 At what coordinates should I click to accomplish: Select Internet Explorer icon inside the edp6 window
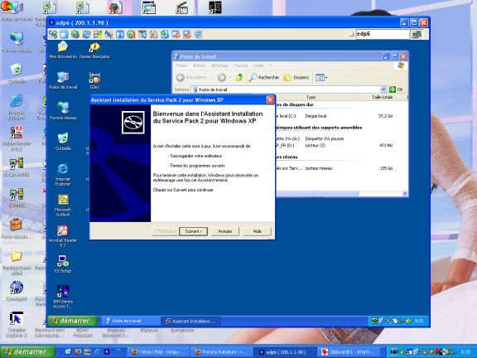(63, 174)
